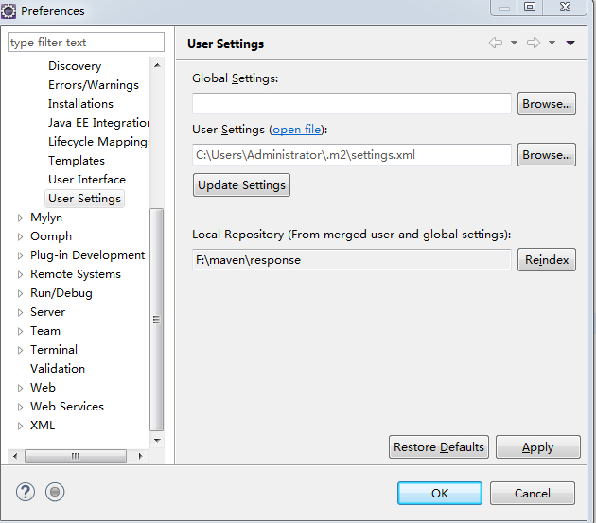Select Lifecycle Mappings tree item
Viewport: 596px width, 523px height.
[x=97, y=142]
